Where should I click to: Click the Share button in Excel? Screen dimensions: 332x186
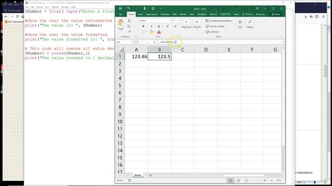276,14
